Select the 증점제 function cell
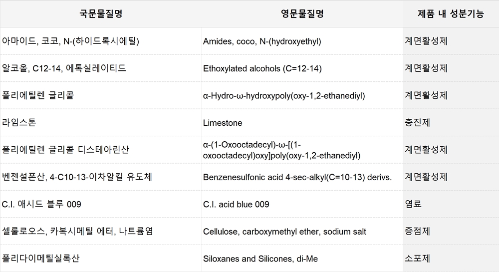Image resolution: width=499 pixels, height=272 pixels. click(x=451, y=231)
